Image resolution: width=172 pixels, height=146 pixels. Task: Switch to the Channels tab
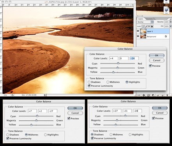(149, 19)
